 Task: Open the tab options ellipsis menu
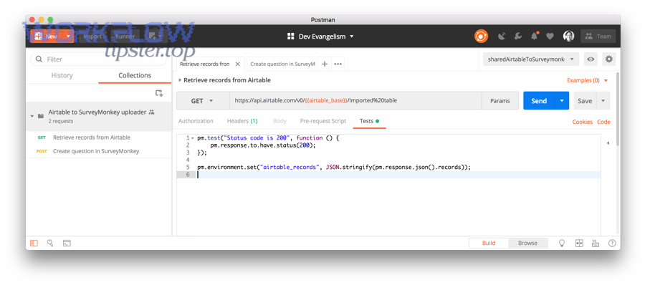[x=338, y=64]
